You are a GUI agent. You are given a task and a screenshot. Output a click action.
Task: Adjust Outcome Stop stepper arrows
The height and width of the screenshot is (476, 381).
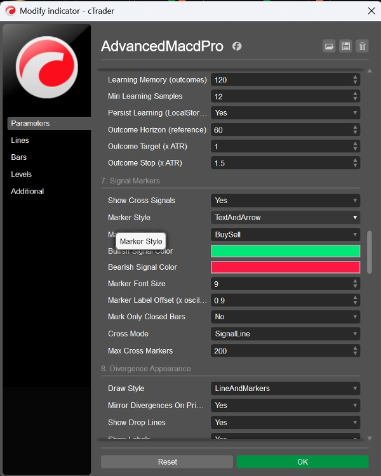pyautogui.click(x=355, y=163)
